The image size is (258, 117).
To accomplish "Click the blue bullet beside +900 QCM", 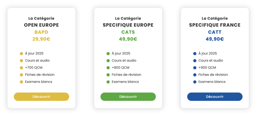I will click(195, 68).
